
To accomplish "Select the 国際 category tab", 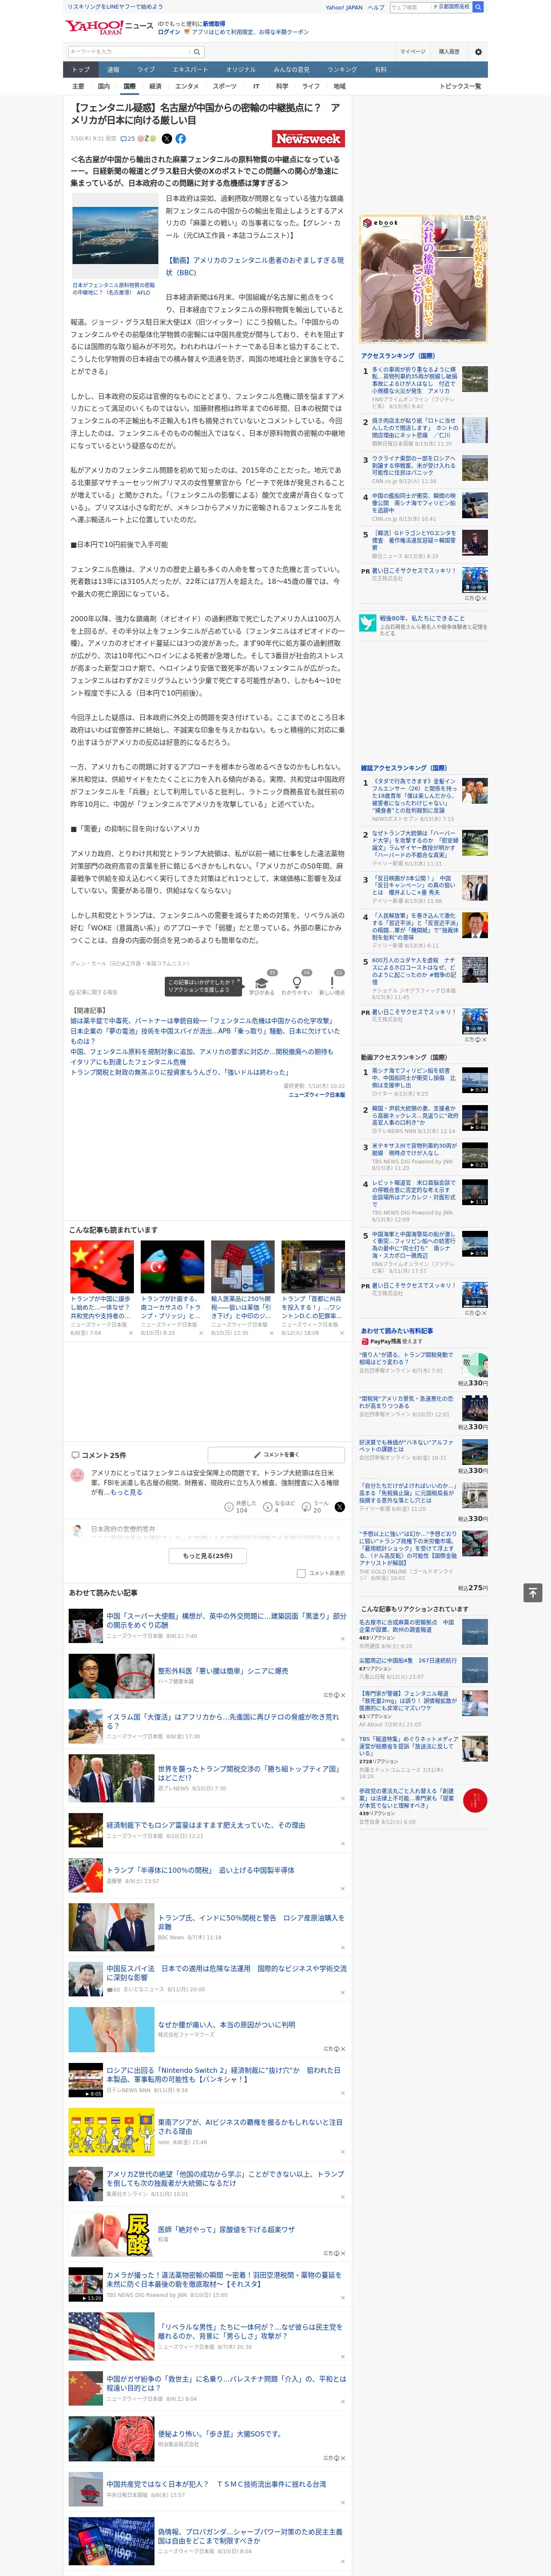I will coord(129,86).
